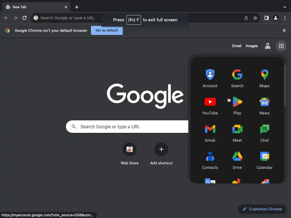The image size is (291, 218).
Task: Open the Search app in the launcher
Action: click(237, 78)
